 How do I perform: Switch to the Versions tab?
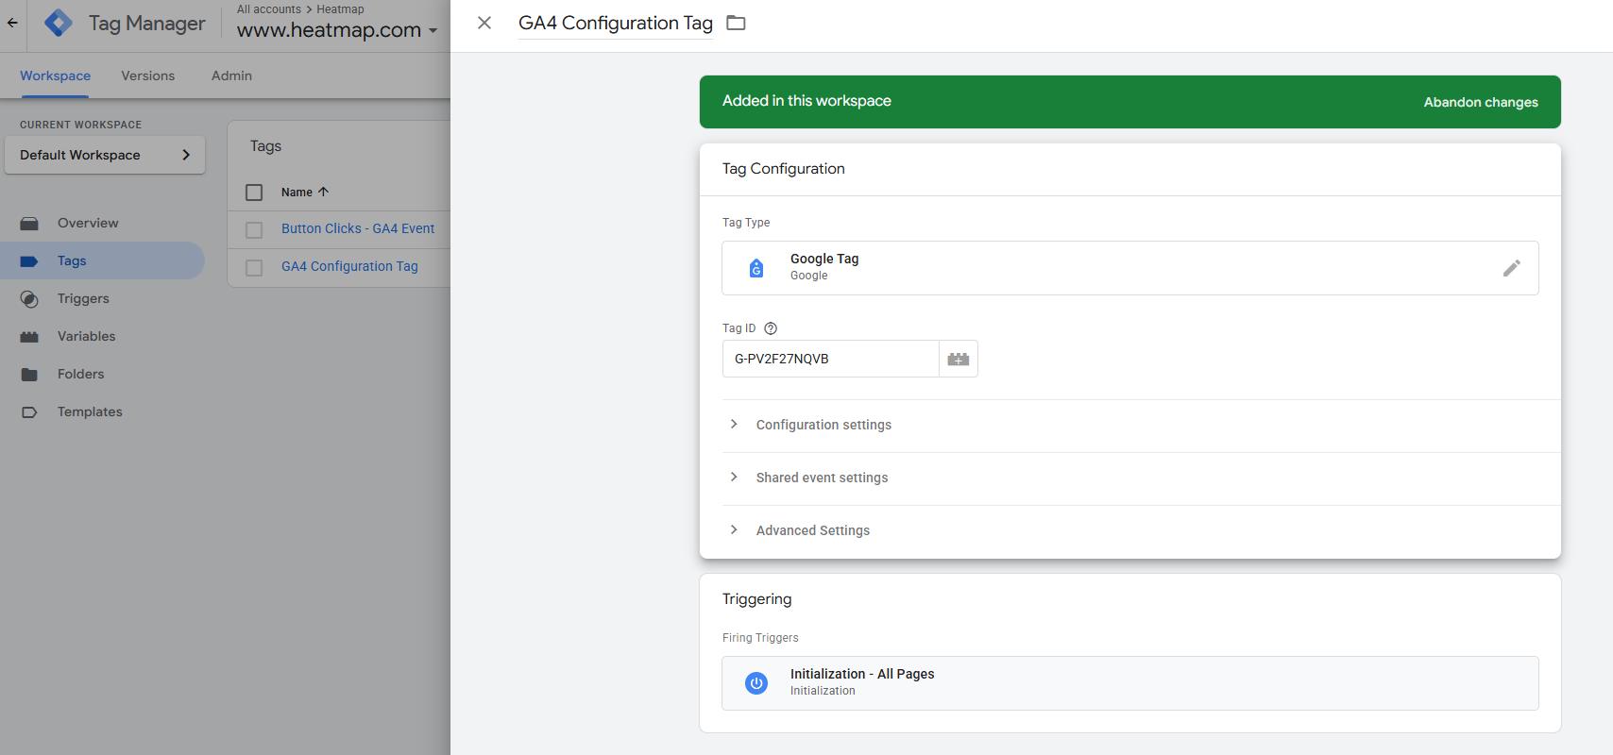pyautogui.click(x=148, y=75)
